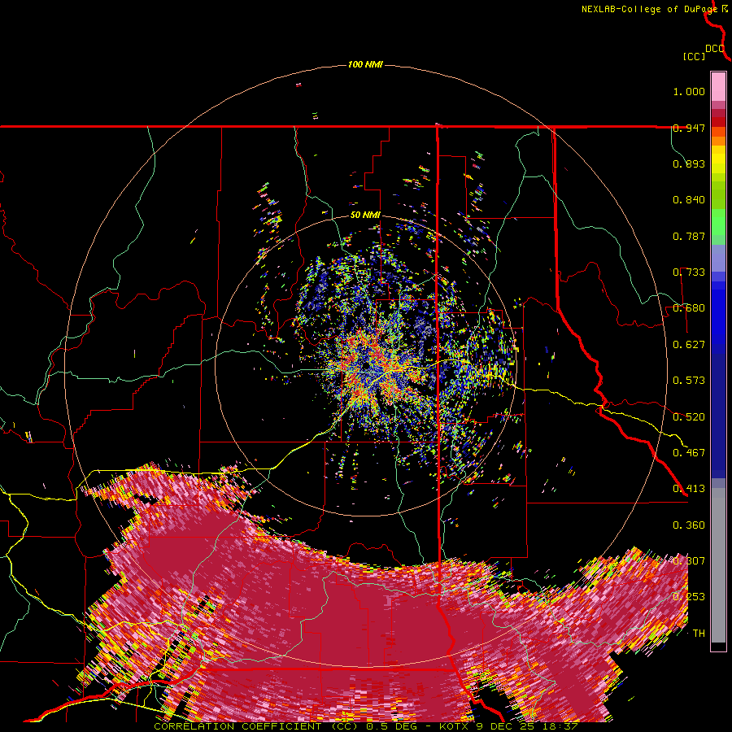Click the [CC] units label above the scale
The height and width of the screenshot is (732, 732).
pyautogui.click(x=694, y=56)
